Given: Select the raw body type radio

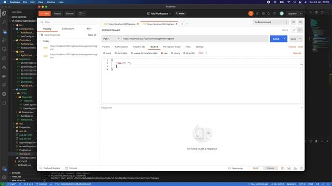Looking at the screenshot, I should (x=162, y=53).
